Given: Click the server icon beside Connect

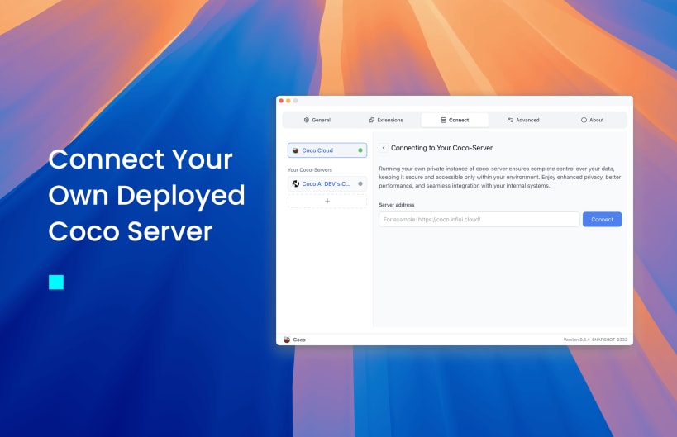Looking at the screenshot, I should 443,120.
